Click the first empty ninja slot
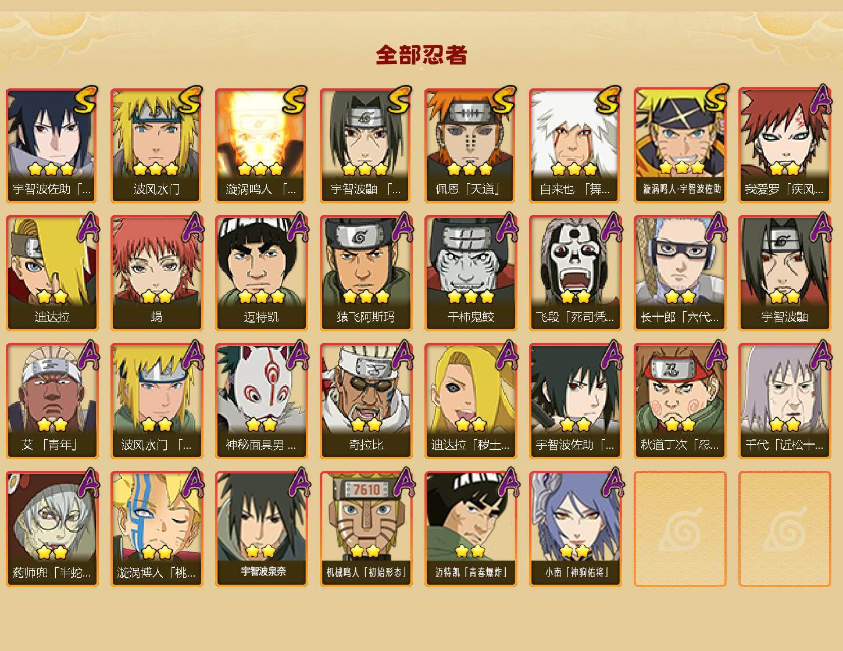 (680, 529)
